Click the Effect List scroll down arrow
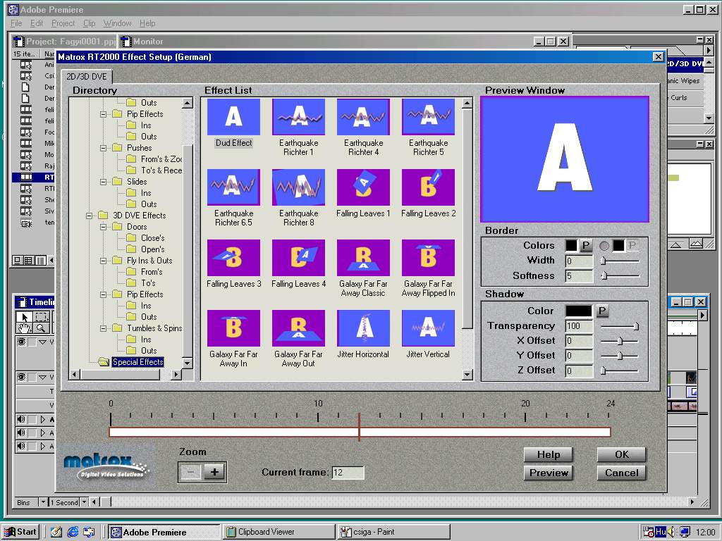The width and height of the screenshot is (722, 541). coord(467,375)
